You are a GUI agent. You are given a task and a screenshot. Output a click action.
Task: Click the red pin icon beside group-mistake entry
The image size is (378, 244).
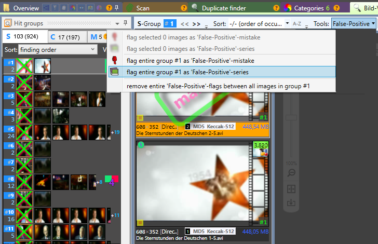click(x=115, y=60)
